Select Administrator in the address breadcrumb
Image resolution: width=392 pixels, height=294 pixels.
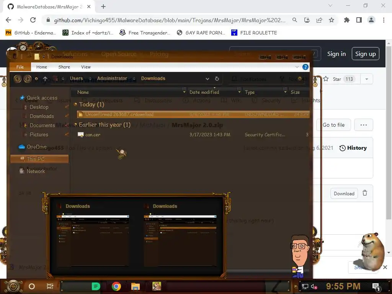coord(112,78)
